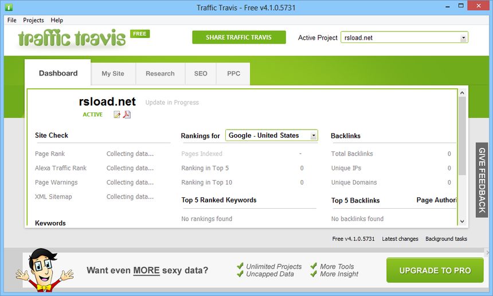Click the Share Traffic Travis button
493x296 pixels.
tap(239, 37)
